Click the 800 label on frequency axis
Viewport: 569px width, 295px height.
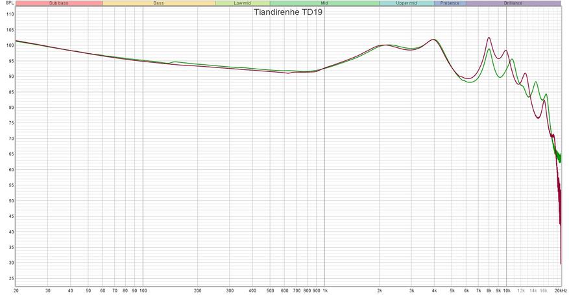point(307,290)
